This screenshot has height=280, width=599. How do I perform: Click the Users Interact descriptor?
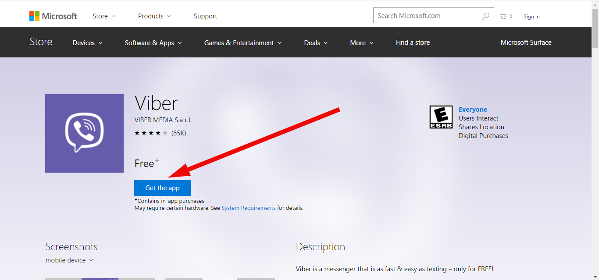[x=478, y=118]
